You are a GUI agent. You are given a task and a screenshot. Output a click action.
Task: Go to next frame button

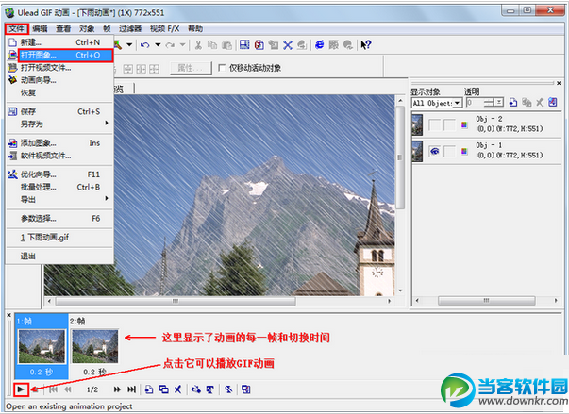(117, 389)
